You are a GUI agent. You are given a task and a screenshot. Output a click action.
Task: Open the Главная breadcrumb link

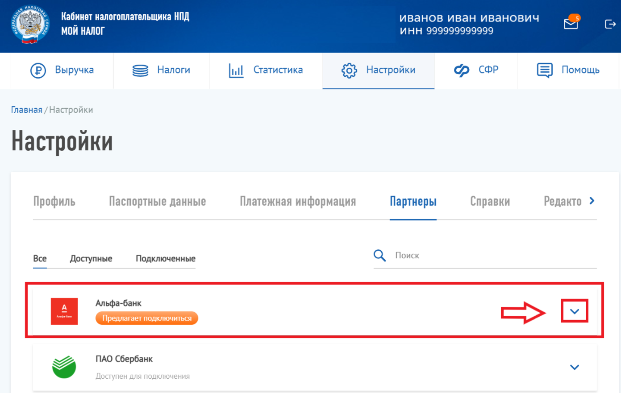[x=27, y=110]
